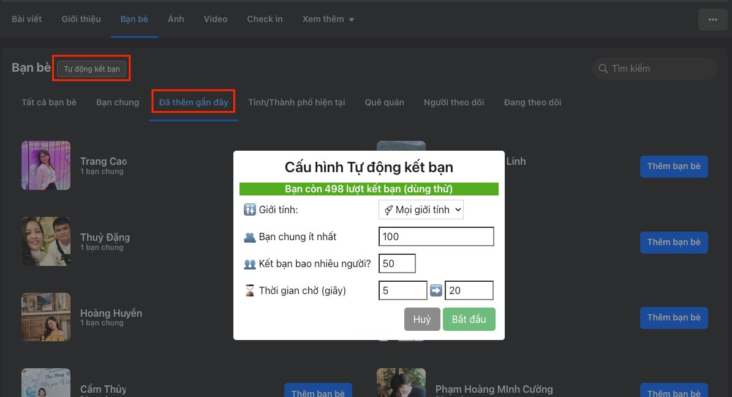The height and width of the screenshot is (397, 732).
Task: Click the minimum wait time field showing 5
Action: point(403,290)
